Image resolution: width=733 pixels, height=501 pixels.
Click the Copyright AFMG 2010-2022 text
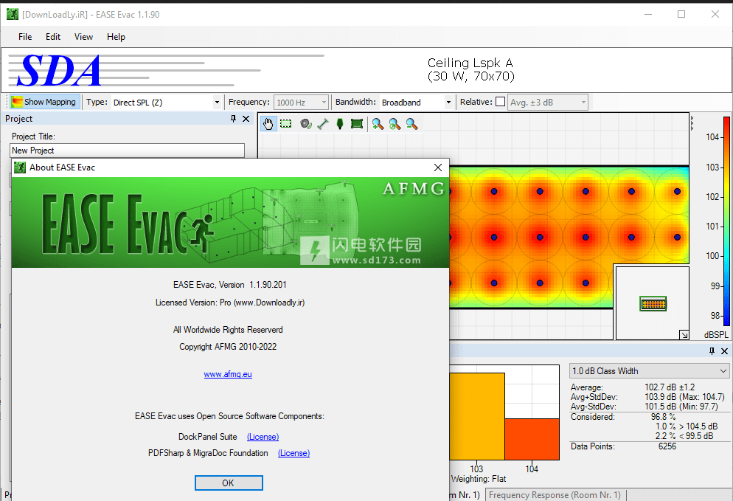(x=228, y=347)
